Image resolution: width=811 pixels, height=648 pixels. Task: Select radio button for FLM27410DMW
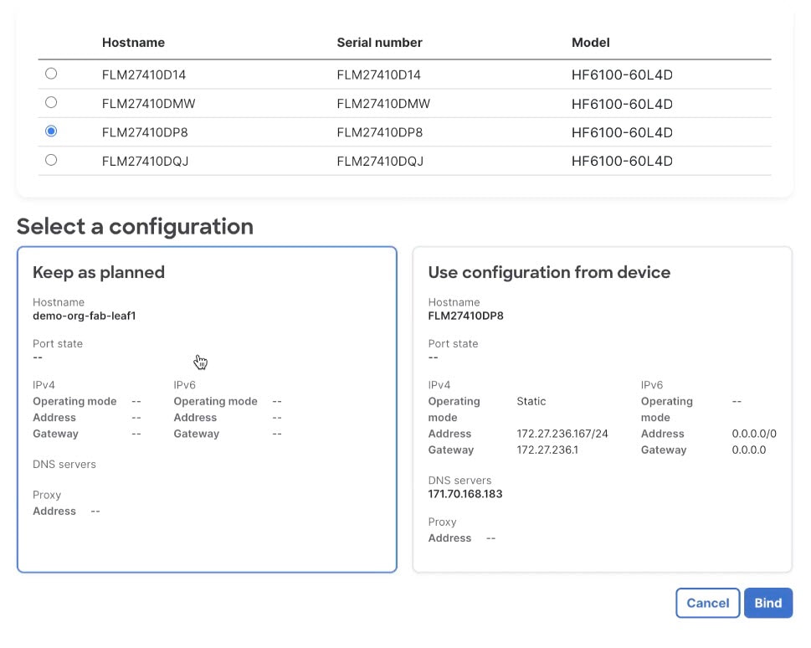point(51,102)
